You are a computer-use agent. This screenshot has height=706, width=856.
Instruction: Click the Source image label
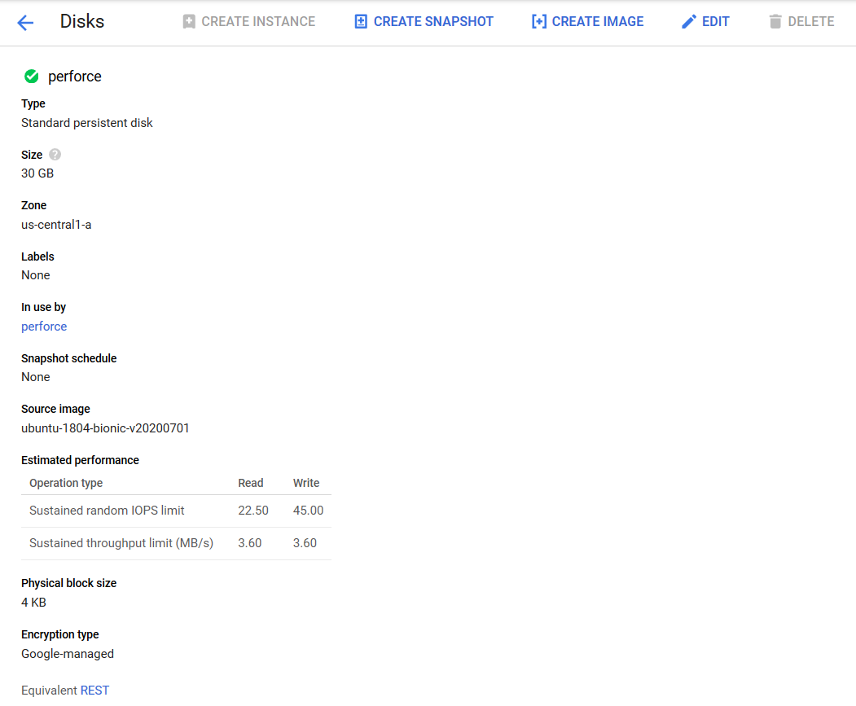(55, 409)
